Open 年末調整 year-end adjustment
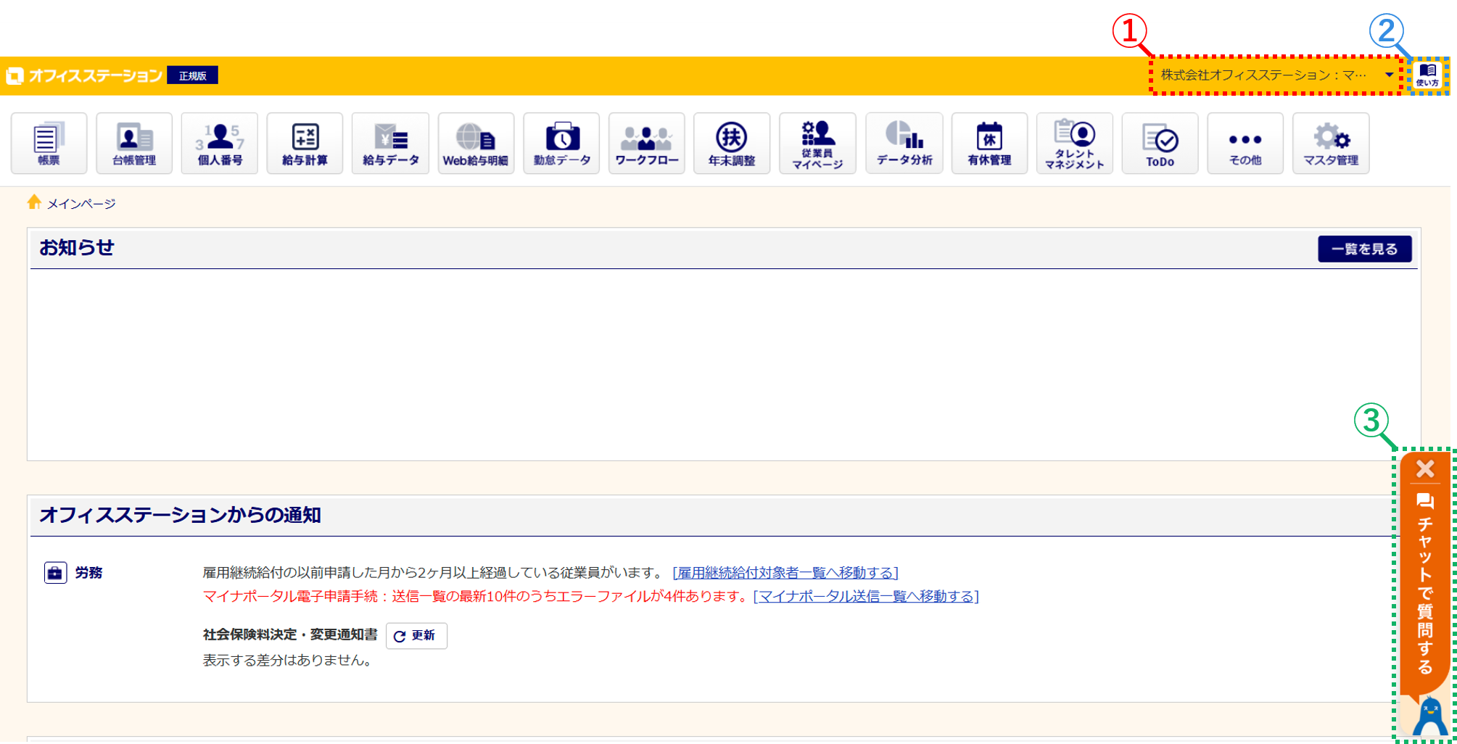Screen dimensions: 1457x744 coord(732,144)
